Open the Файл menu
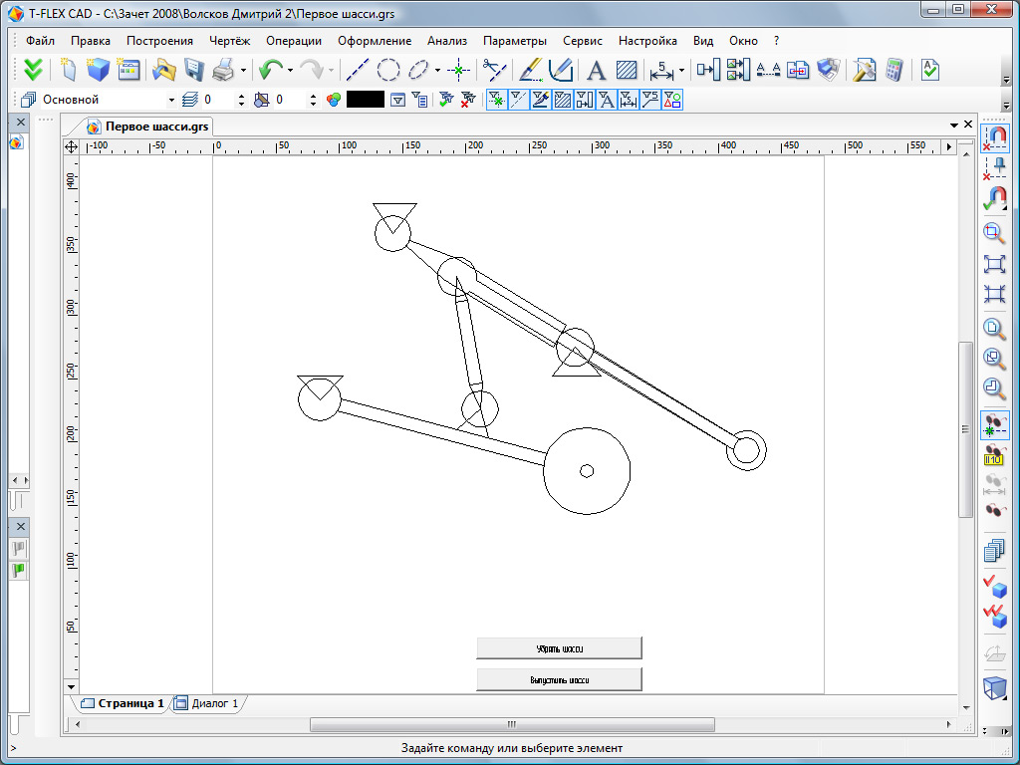1020x765 pixels. [x=40, y=40]
